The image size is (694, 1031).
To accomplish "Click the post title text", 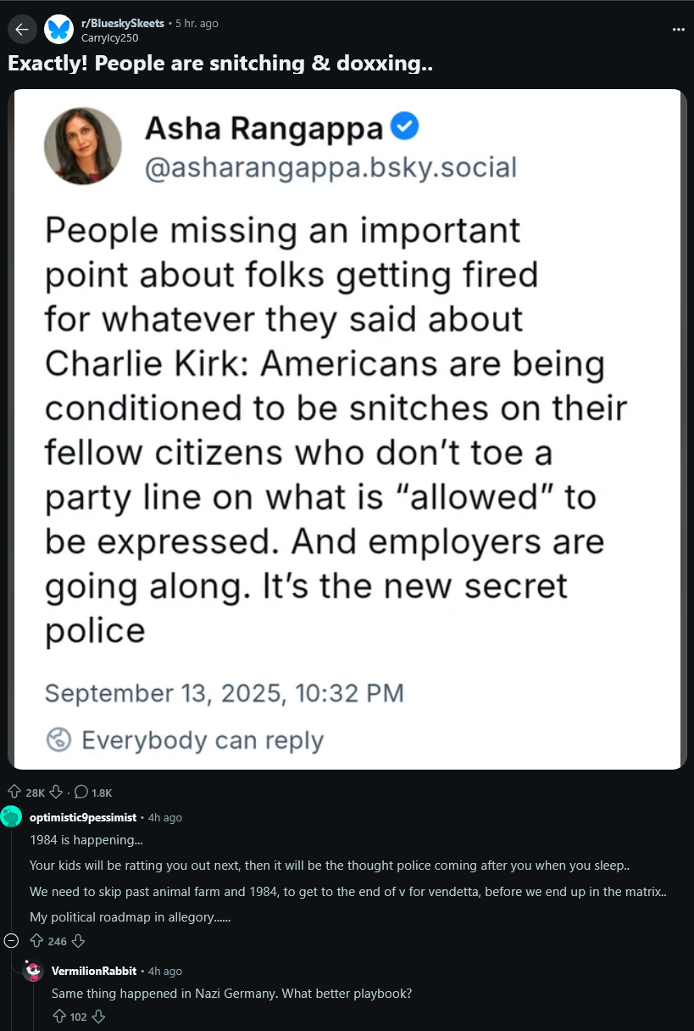I will (220, 64).
